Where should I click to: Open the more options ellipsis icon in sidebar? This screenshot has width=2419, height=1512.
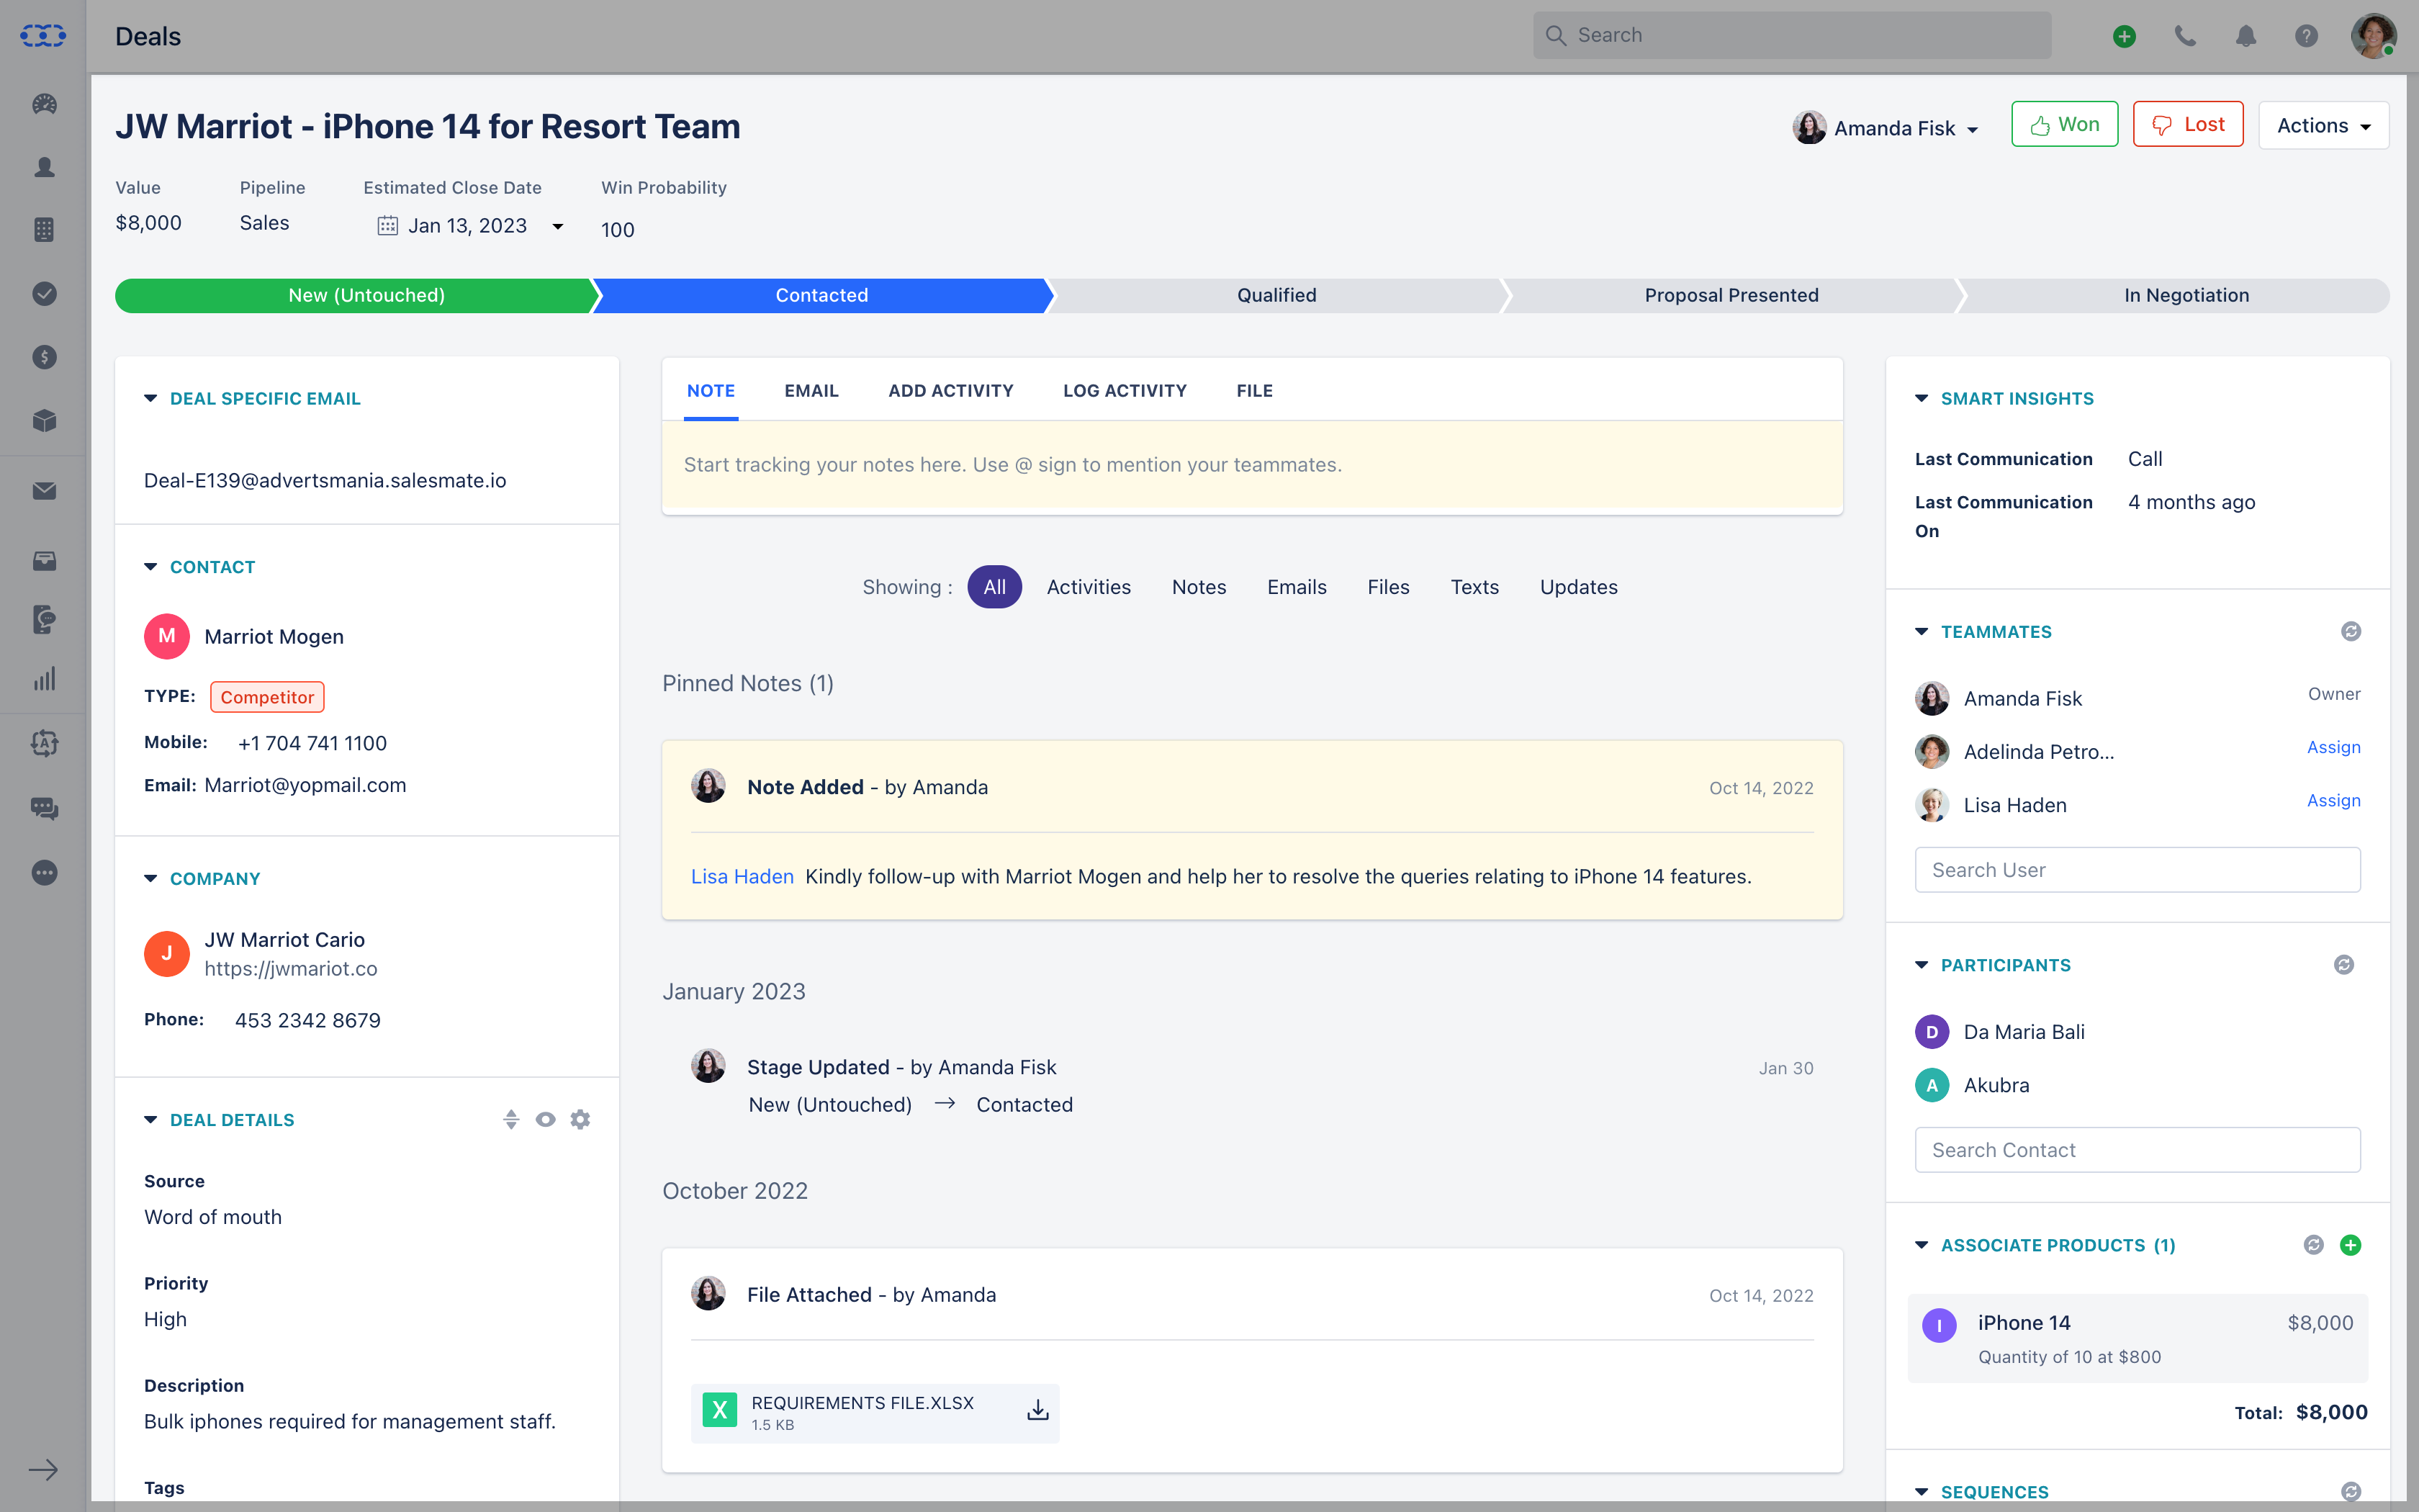coord(44,873)
